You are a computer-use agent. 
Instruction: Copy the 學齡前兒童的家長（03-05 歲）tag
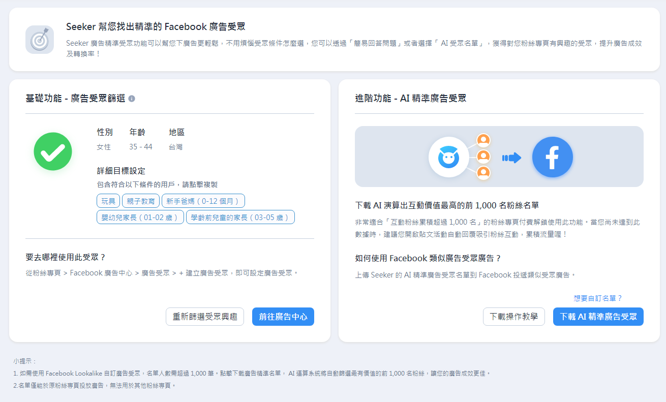pos(240,217)
